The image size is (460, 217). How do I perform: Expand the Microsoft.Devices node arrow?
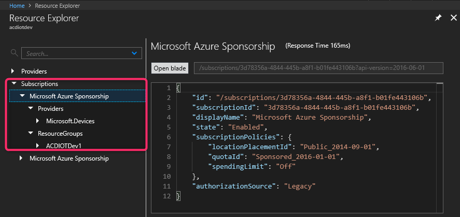tap(38, 121)
